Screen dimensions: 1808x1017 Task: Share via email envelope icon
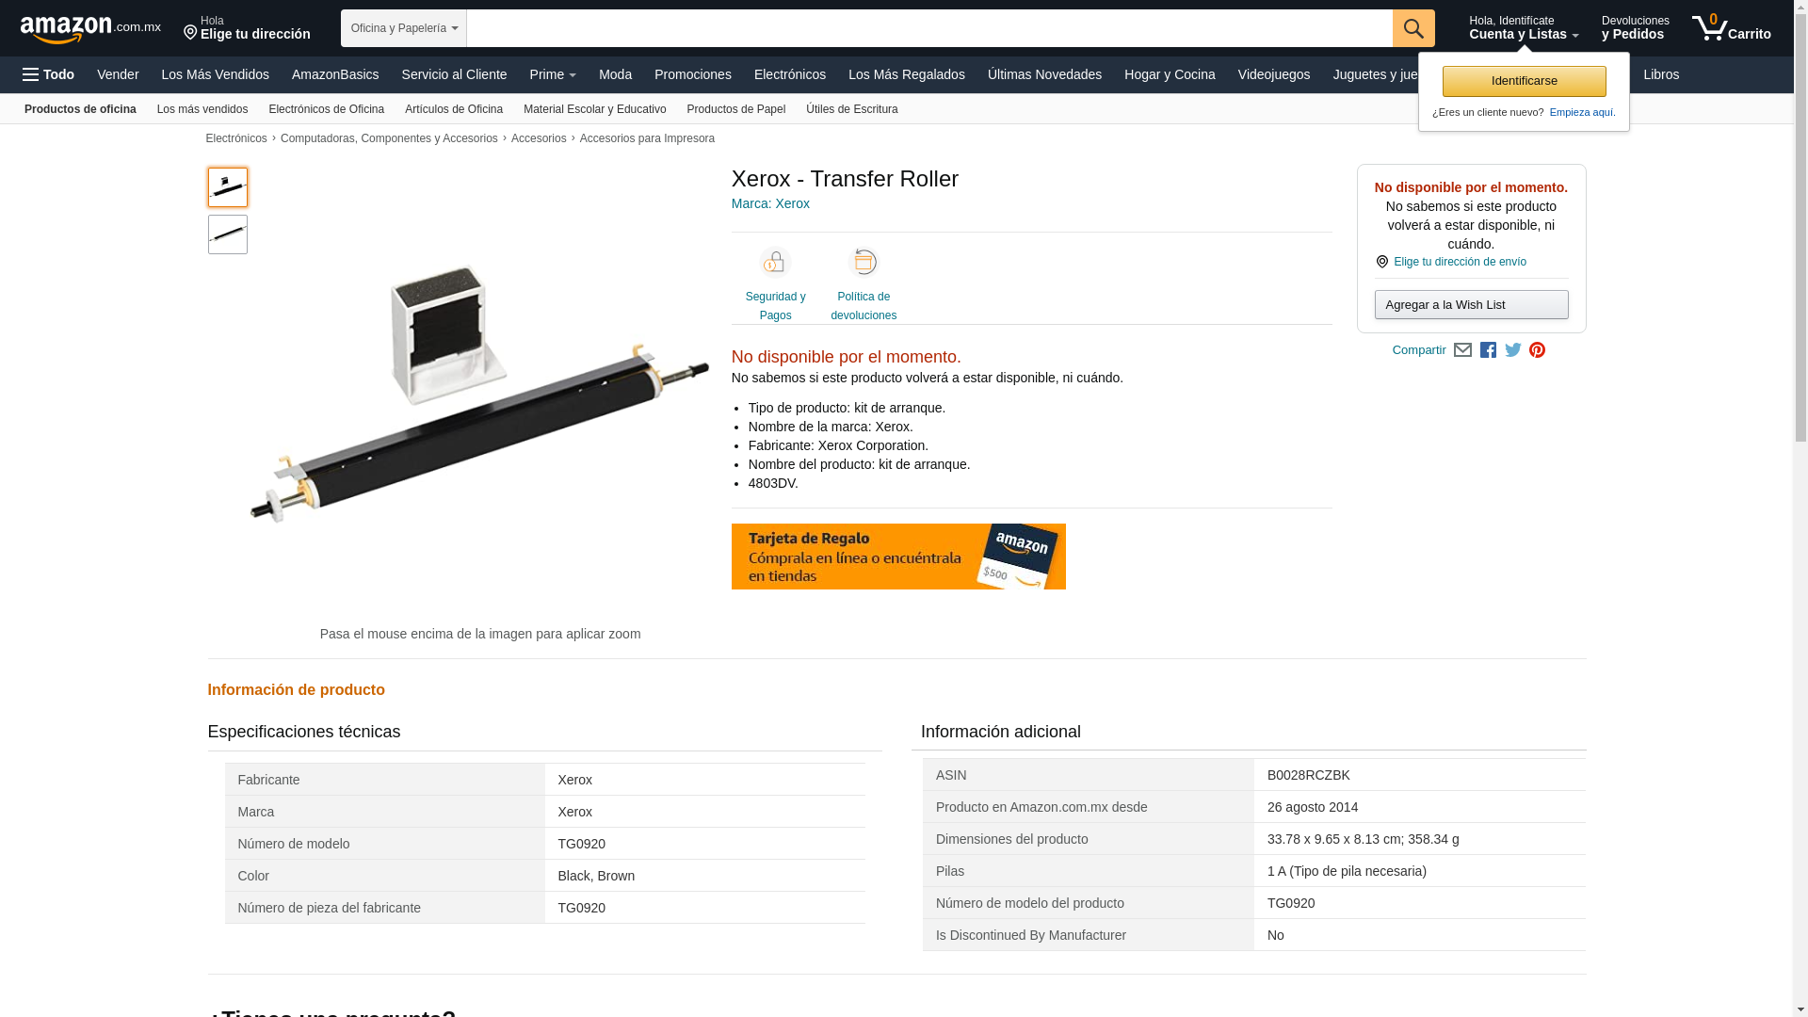click(1462, 350)
